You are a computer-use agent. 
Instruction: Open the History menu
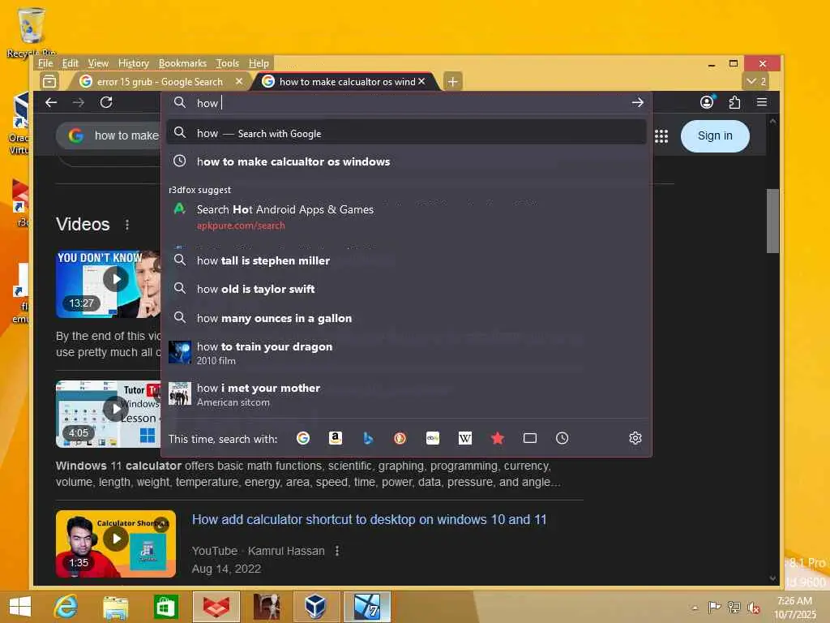click(134, 63)
